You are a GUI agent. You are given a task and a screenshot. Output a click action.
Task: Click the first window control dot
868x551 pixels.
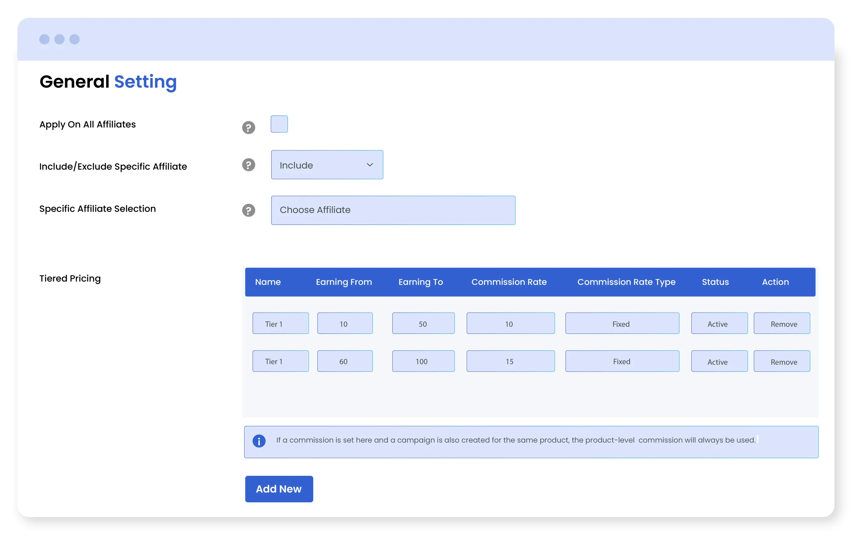[x=44, y=39]
